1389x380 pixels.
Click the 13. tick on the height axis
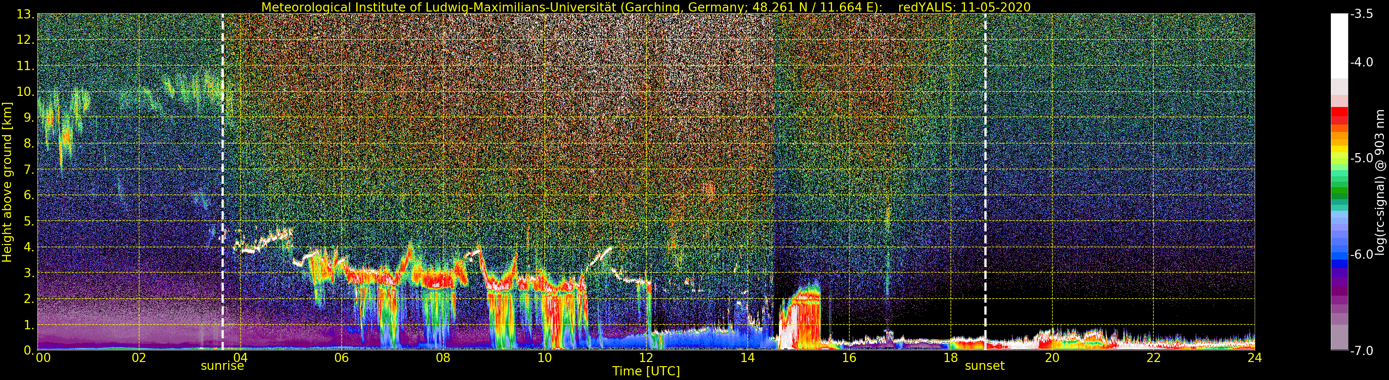coord(25,15)
